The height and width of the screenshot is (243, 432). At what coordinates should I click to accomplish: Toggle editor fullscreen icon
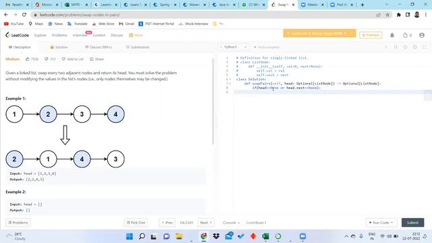click(425, 47)
